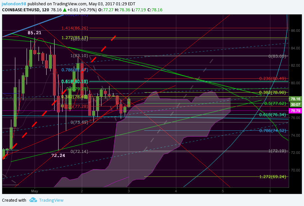Click the 74.00 price axis label
The width and height of the screenshot is (304, 206).
tap(295, 135)
